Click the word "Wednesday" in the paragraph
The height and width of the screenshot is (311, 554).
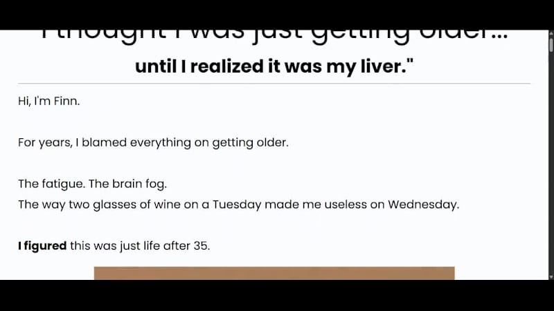[x=422, y=205]
